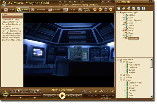This screenshot has width=157, height=104.
Task: Open the Edit menu
Action: 65,2
